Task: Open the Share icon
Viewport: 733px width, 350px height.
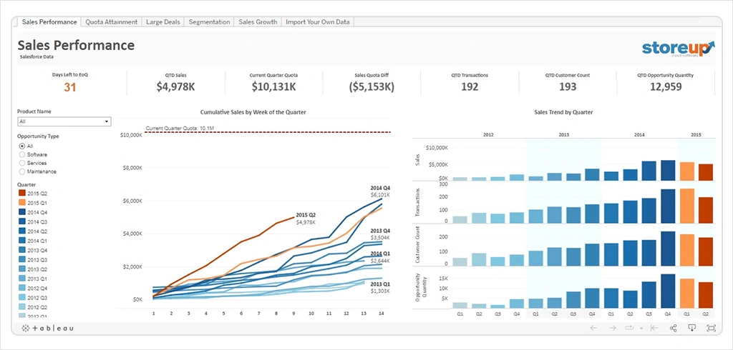Action: (x=673, y=328)
